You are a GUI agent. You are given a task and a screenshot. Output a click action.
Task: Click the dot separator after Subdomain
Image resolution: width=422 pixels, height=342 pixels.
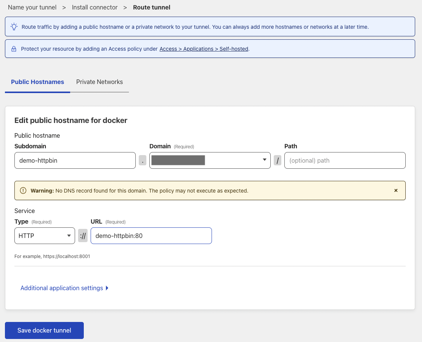143,160
